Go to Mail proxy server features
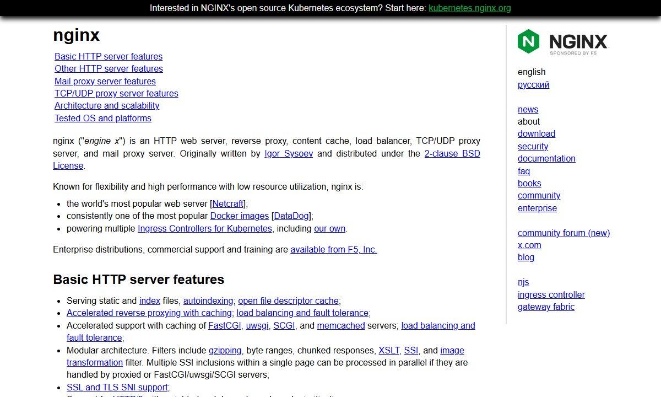Screen dimensions: 661x397 click(x=105, y=81)
